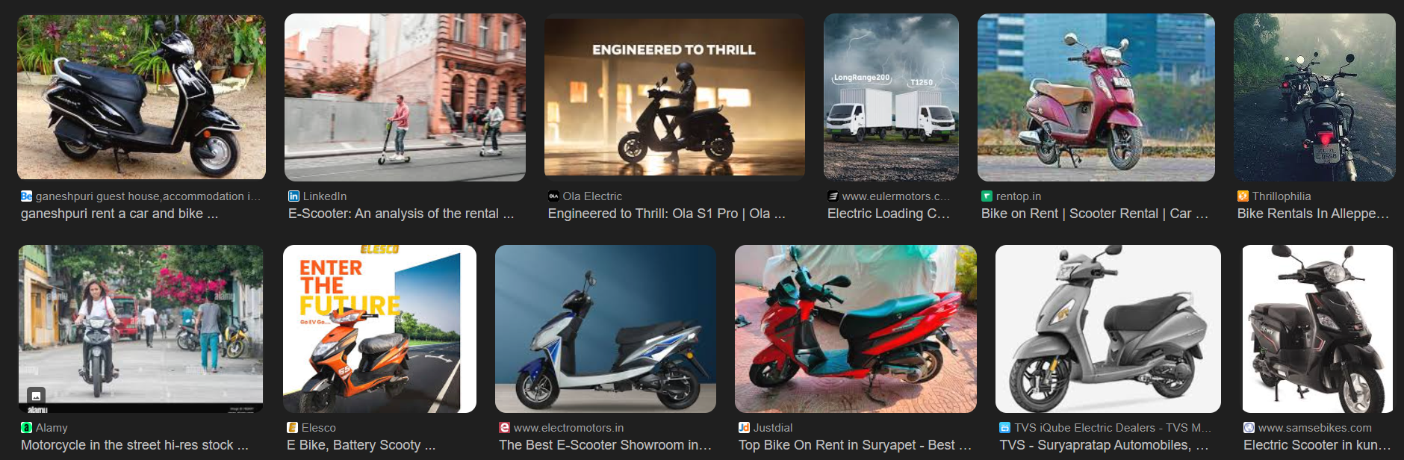This screenshot has height=460, width=1404.
Task: Open the grey TVS scooter image
Action: click(1108, 329)
